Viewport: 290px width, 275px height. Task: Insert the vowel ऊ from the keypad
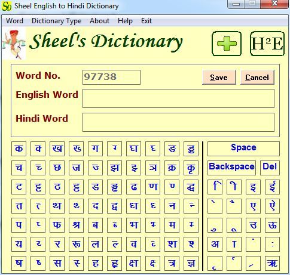(272, 225)
